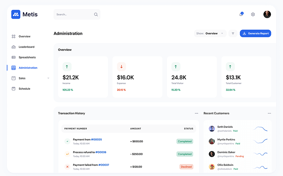
Task: Click the Metis logo icon
Action: coord(16,14)
